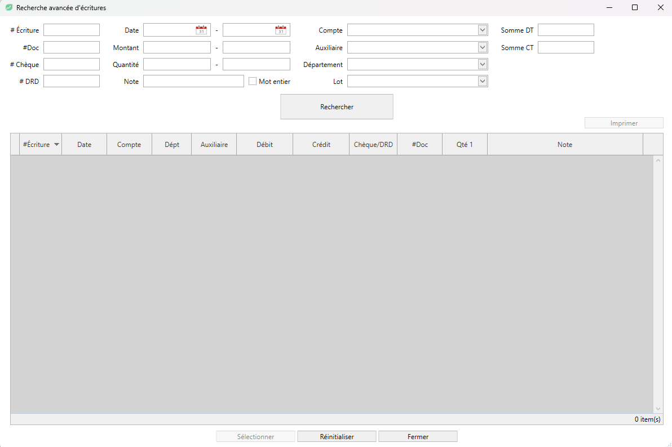Enable the Mot entier checkbox
The image size is (672, 447).
point(253,82)
